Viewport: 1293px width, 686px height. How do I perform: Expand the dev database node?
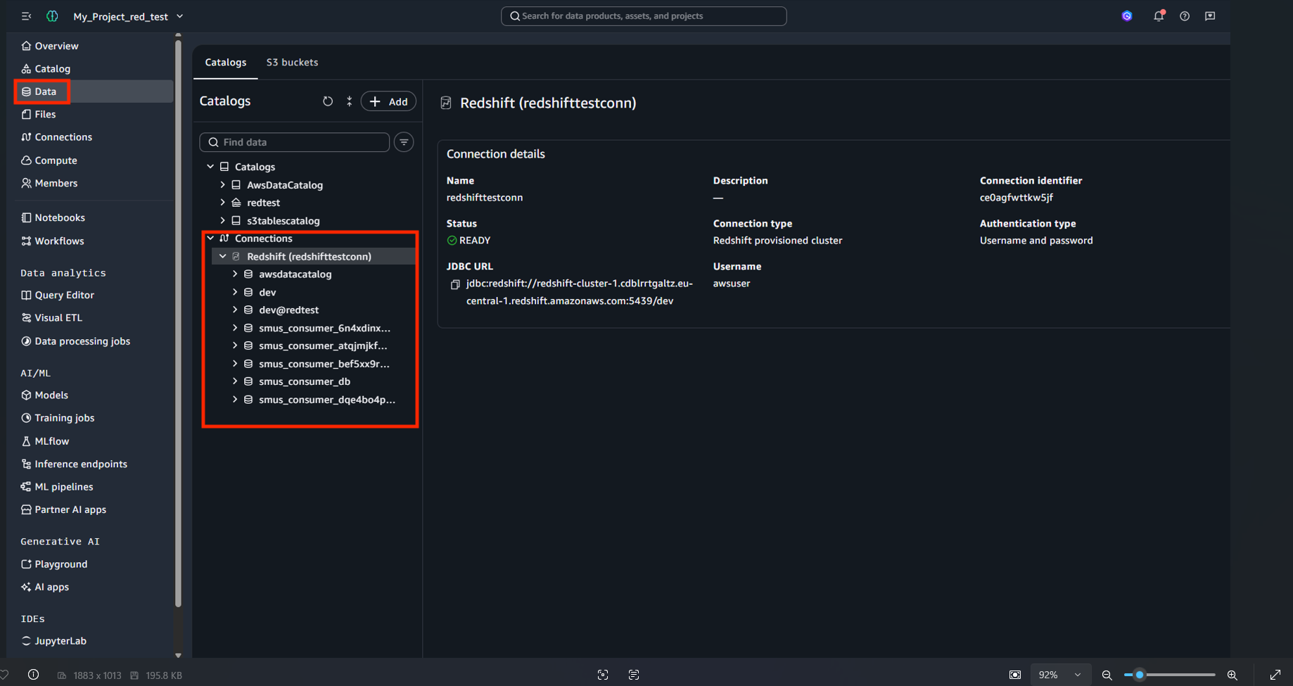click(x=235, y=293)
